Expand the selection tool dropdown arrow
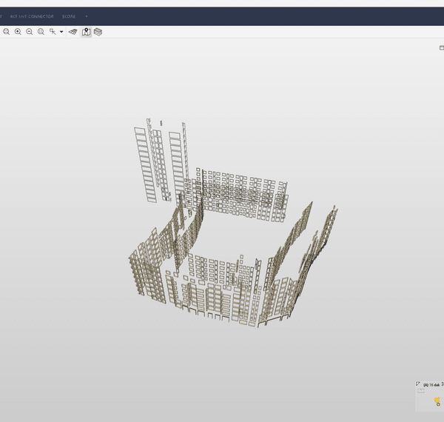The image size is (444, 422). [61, 32]
